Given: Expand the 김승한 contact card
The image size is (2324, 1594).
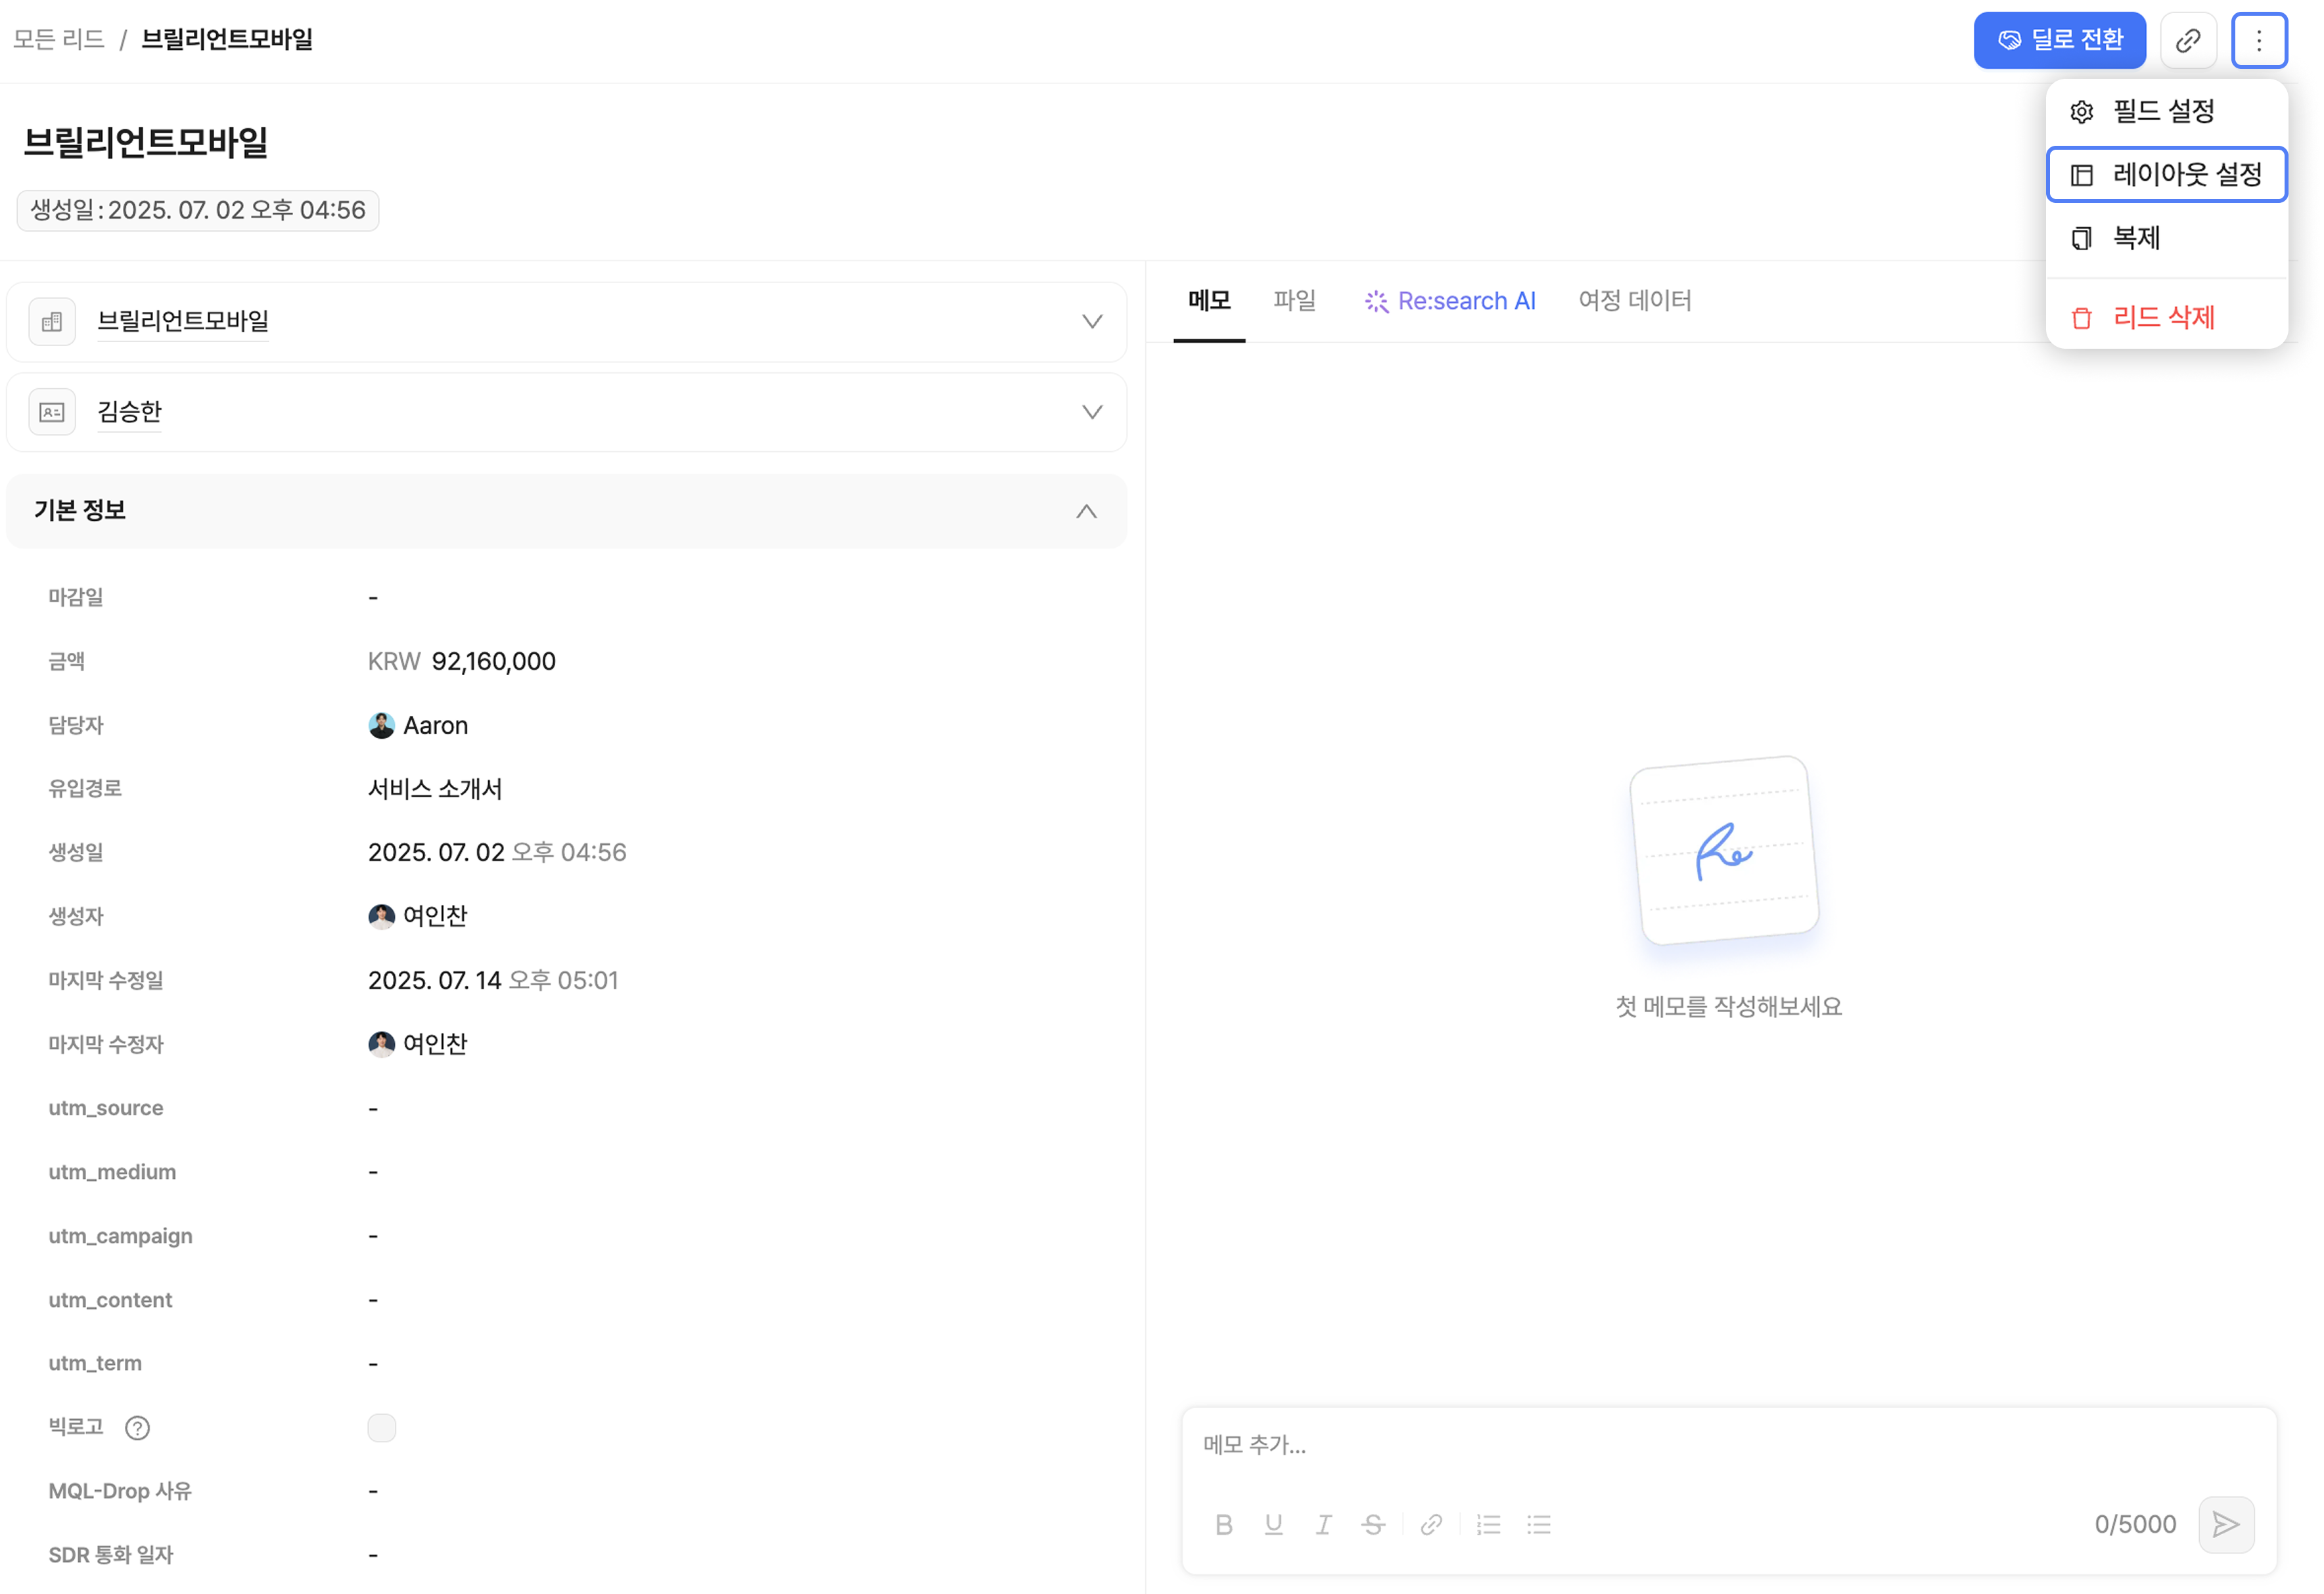Looking at the screenshot, I should pos(1091,412).
